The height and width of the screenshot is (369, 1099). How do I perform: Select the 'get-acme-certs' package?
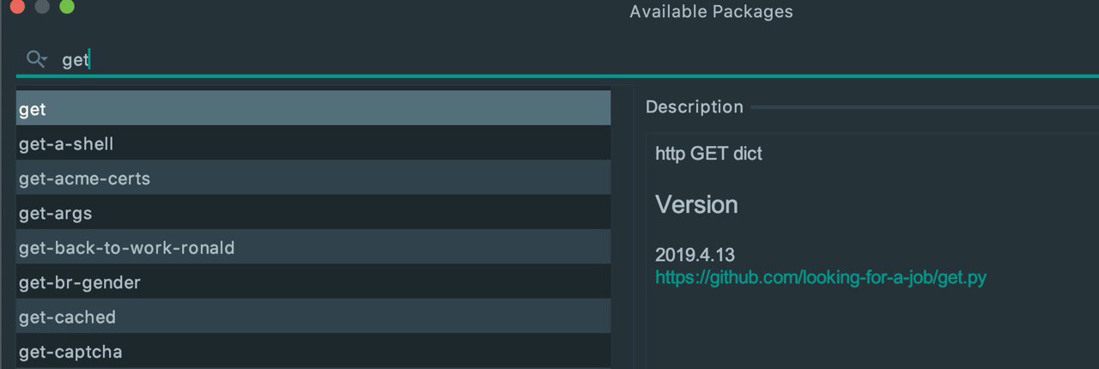pos(313,178)
